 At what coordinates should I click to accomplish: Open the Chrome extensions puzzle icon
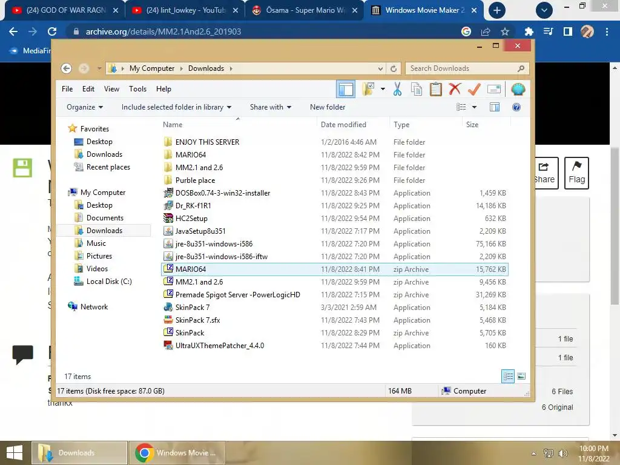(529, 31)
